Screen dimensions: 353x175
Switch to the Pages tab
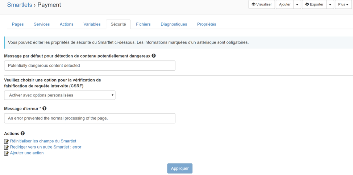point(17,24)
